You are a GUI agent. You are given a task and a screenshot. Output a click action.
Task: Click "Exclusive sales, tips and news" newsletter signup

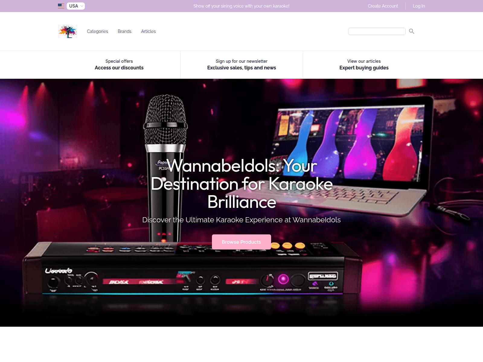click(x=241, y=68)
